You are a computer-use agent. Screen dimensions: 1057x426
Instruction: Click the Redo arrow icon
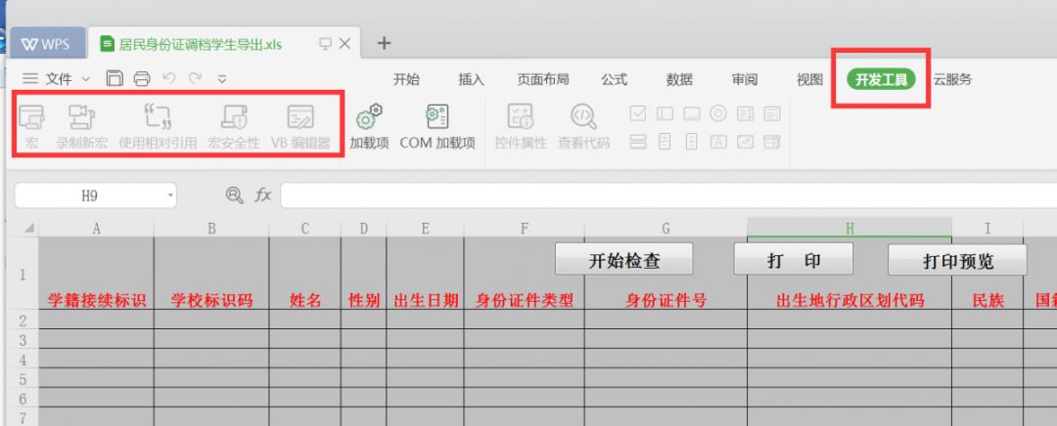click(x=196, y=79)
